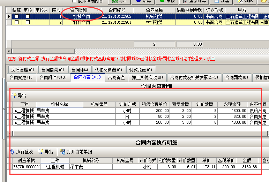Go to the 资质管理 (0) tab
This screenshot has height=182, width=269.
(x=22, y=70)
